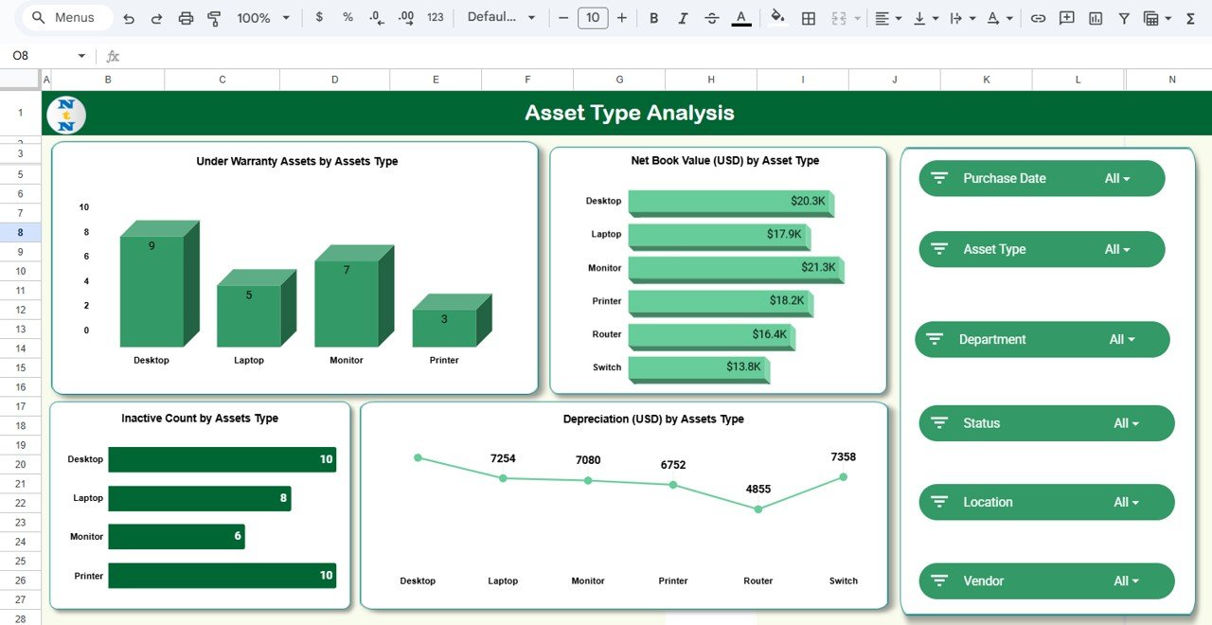Open the Default font dropdown
Image resolution: width=1212 pixels, height=625 pixels.
pyautogui.click(x=502, y=17)
